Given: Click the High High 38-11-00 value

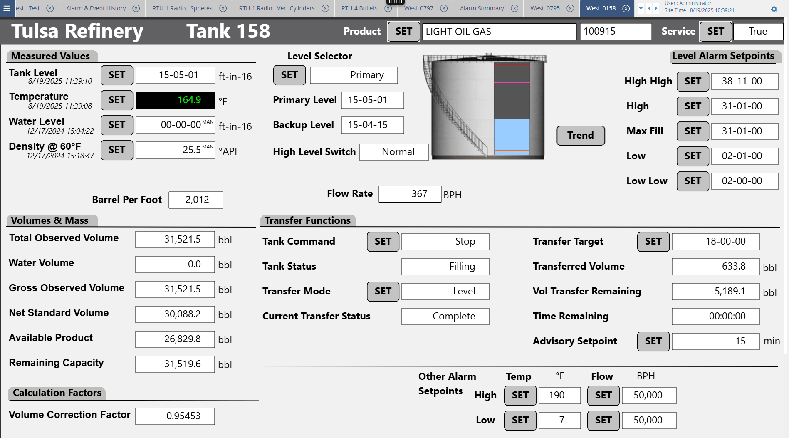Looking at the screenshot, I should coord(744,82).
